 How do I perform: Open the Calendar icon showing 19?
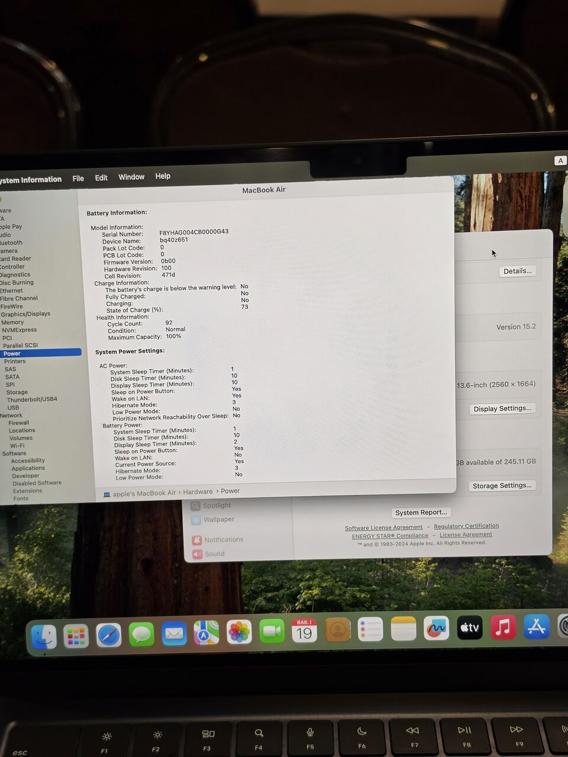pyautogui.click(x=304, y=631)
